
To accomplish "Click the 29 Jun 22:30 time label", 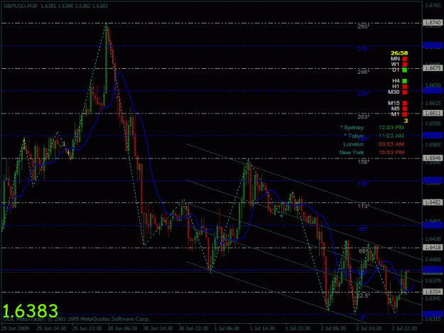I will point(87,328).
